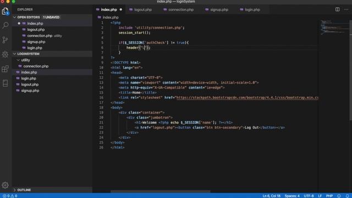Click the PHP file icon of index.php in the project tree
The height and width of the screenshot is (198, 352).
[x=18, y=72]
